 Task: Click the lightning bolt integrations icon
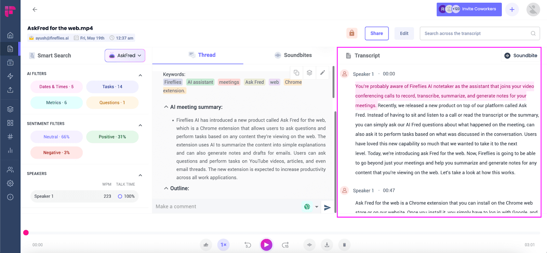point(10,76)
